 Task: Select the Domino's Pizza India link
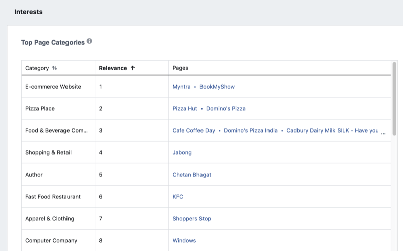point(250,131)
